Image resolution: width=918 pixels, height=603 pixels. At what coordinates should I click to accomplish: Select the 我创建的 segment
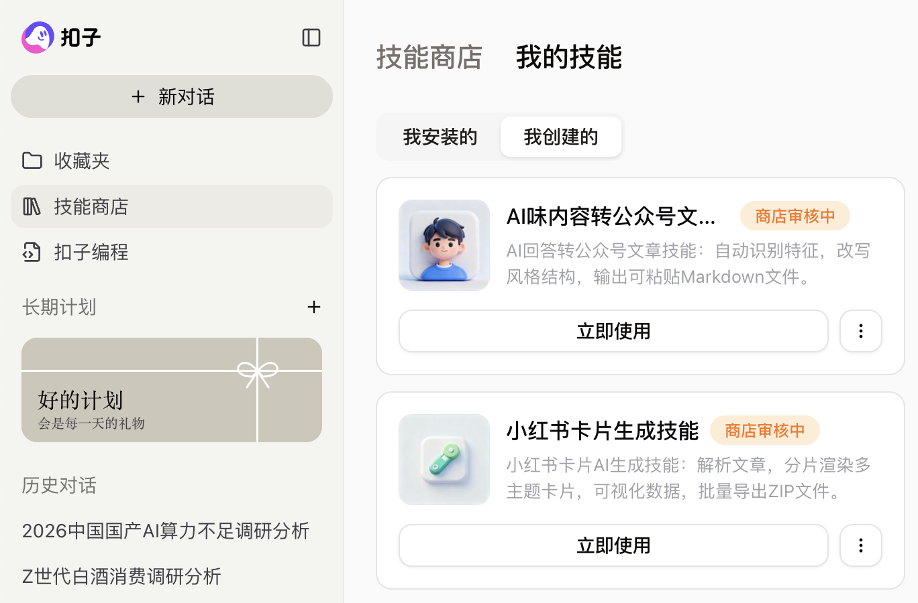pyautogui.click(x=561, y=137)
